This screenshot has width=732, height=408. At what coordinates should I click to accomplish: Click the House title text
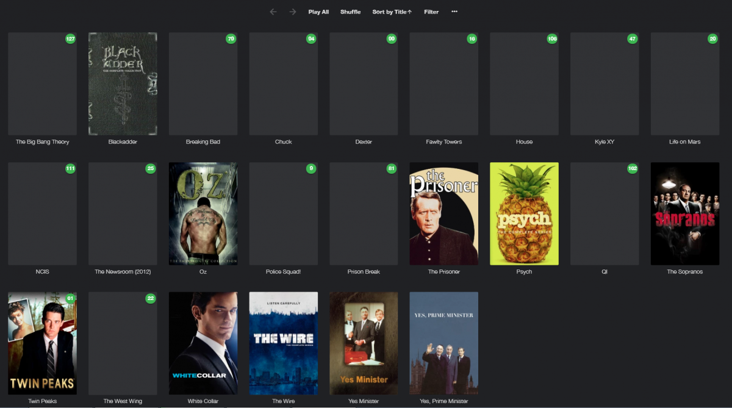[x=525, y=142]
